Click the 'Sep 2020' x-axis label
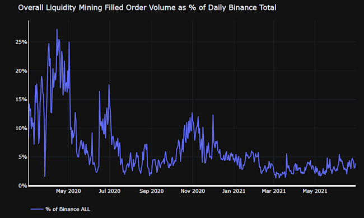Viewport: 364px width, 218px height. coord(151,191)
